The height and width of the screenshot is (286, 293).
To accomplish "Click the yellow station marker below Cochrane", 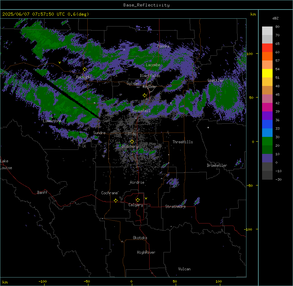I will 116,200.
